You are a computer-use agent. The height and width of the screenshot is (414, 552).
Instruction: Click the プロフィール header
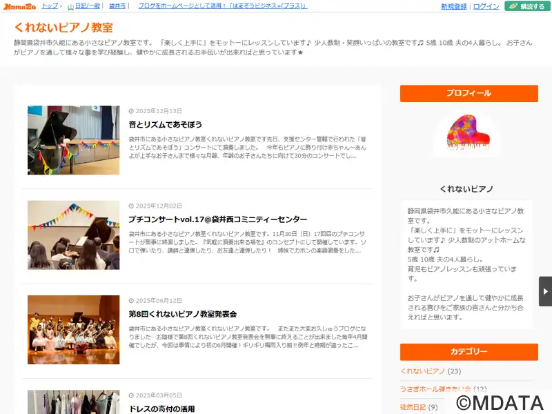[469, 93]
